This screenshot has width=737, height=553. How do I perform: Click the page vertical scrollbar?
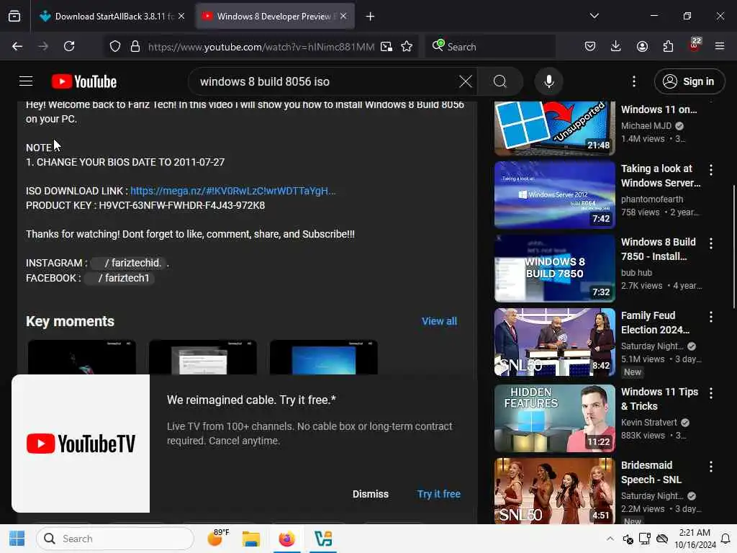click(x=733, y=247)
